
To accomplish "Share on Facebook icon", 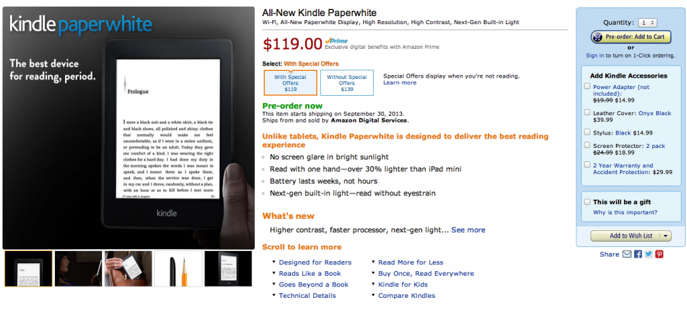I will pyautogui.click(x=638, y=254).
